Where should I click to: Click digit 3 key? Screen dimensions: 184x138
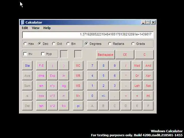(114, 86)
